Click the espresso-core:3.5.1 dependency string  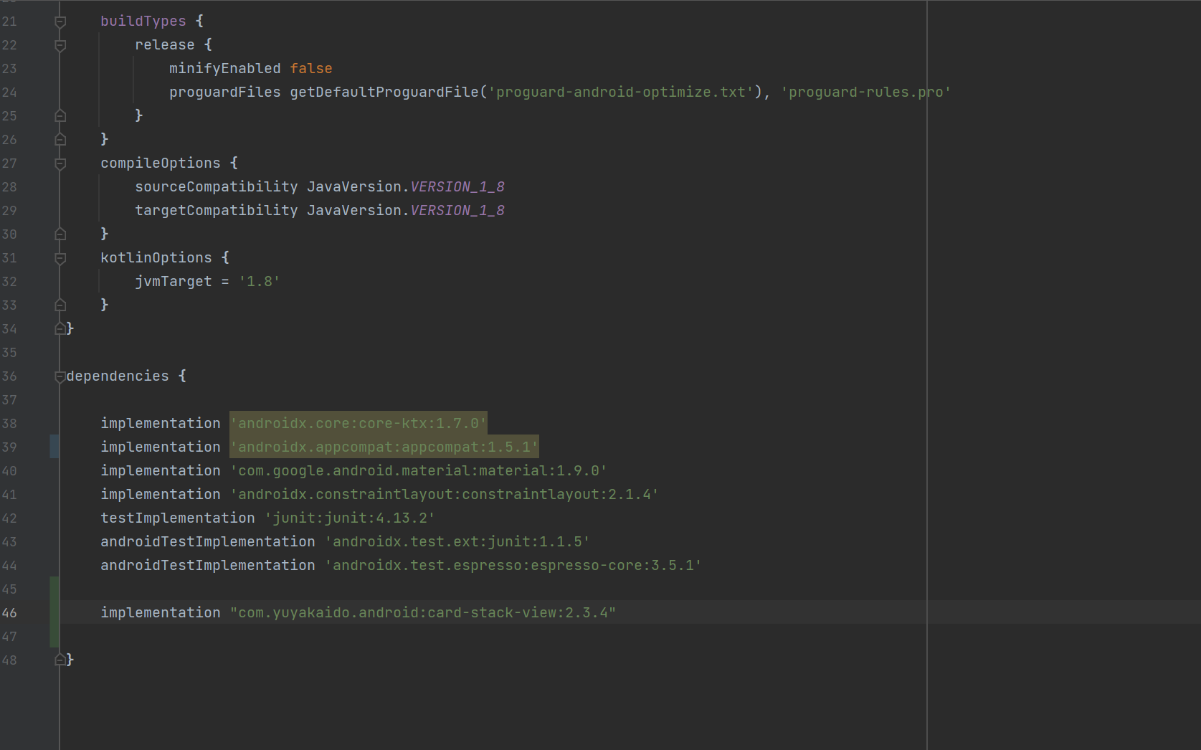(x=513, y=565)
